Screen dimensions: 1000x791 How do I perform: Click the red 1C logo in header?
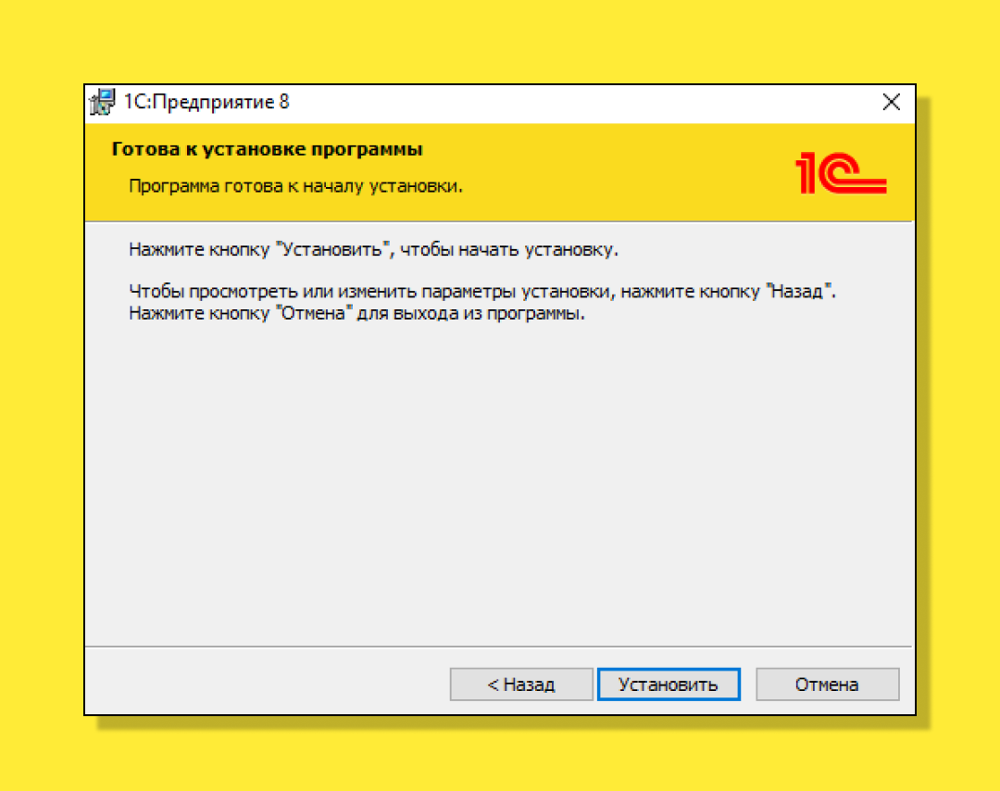pyautogui.click(x=841, y=172)
